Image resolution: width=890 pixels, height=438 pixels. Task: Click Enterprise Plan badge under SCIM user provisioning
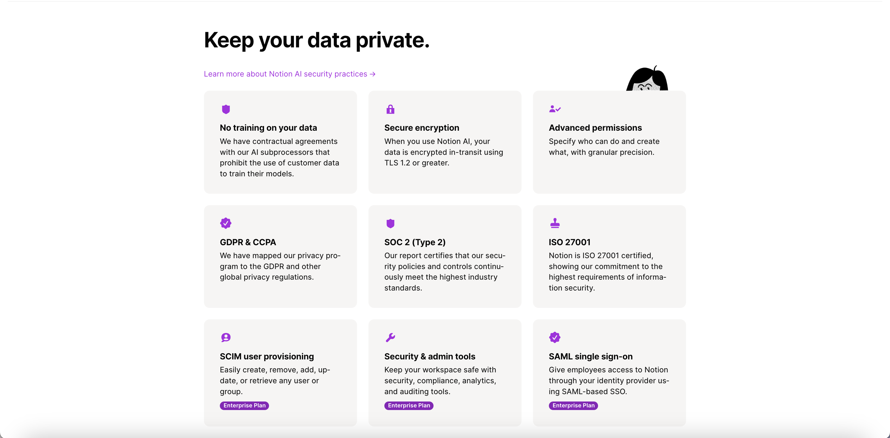(244, 406)
